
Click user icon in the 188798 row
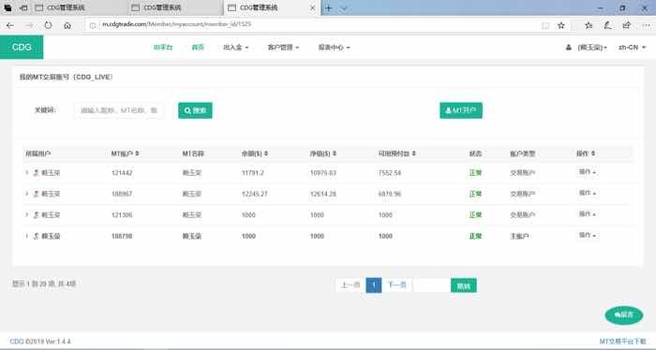[x=37, y=236]
